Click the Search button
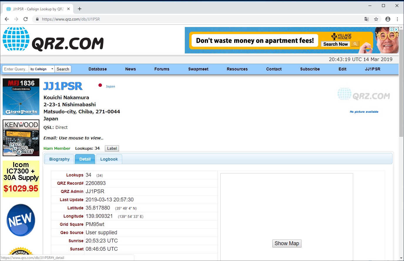404x261 pixels. 63,69
